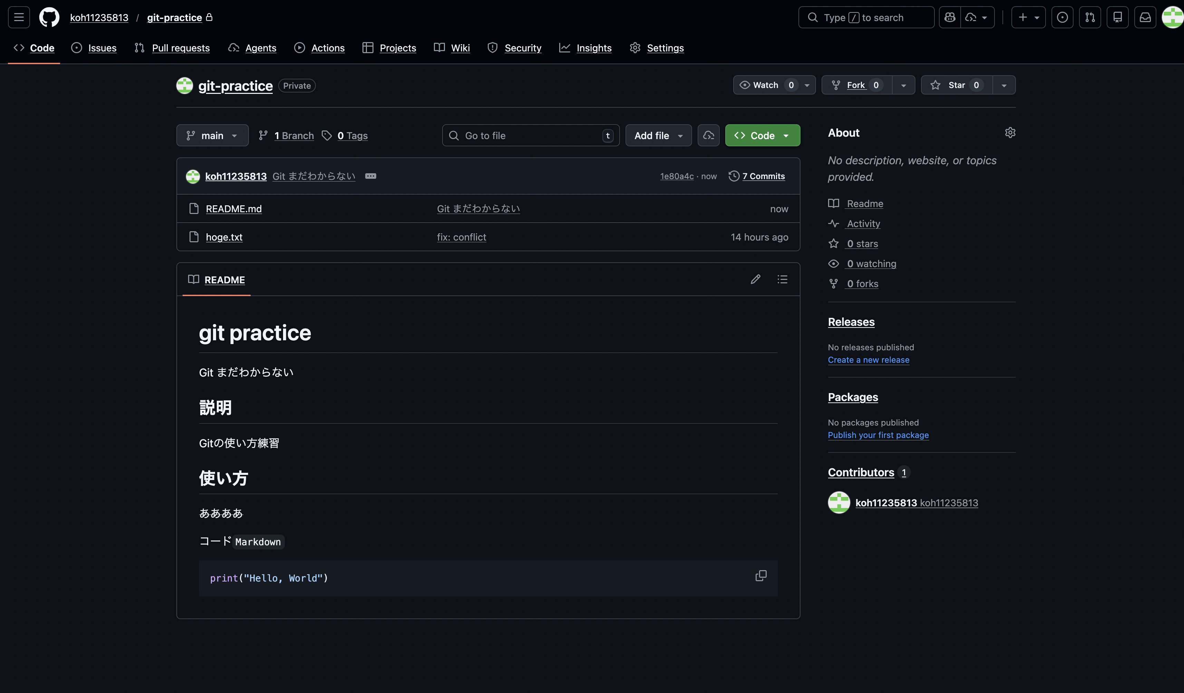Open the hoge.txt file
Viewport: 1184px width, 693px height.
coord(224,237)
